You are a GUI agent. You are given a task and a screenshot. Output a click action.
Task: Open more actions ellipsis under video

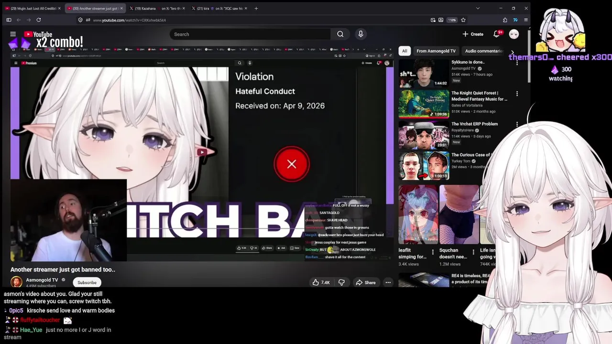[x=388, y=282]
